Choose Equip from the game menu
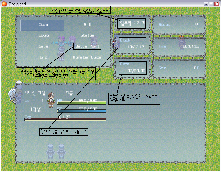The width and height of the screenshot is (221, 172). pos(43,35)
